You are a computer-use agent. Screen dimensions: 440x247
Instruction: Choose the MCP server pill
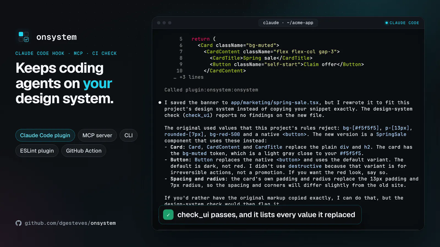tap(97, 135)
